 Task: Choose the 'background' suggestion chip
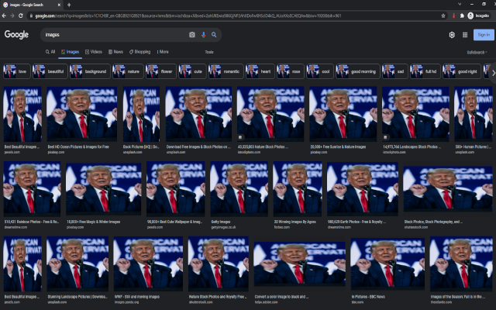(90, 71)
